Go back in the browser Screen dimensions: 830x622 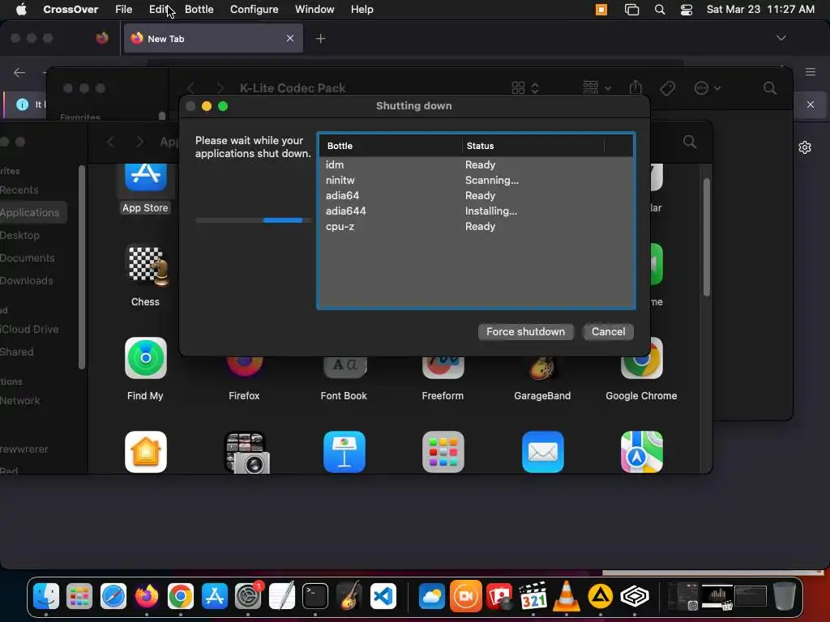click(19, 72)
